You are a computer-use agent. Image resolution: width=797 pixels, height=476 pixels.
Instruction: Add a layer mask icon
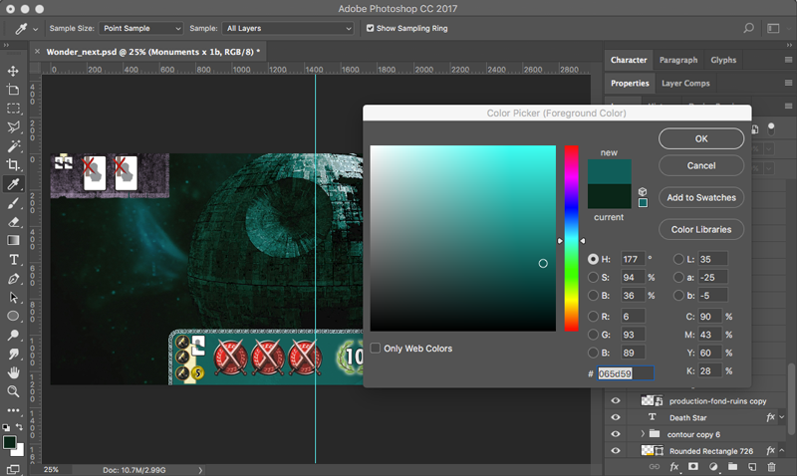693,467
